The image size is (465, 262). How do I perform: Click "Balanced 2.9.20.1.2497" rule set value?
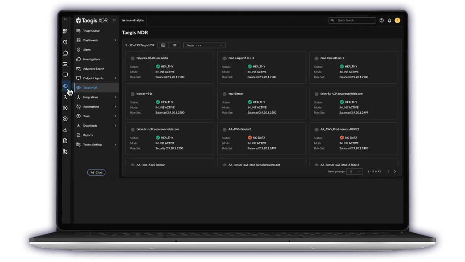[x=262, y=148]
